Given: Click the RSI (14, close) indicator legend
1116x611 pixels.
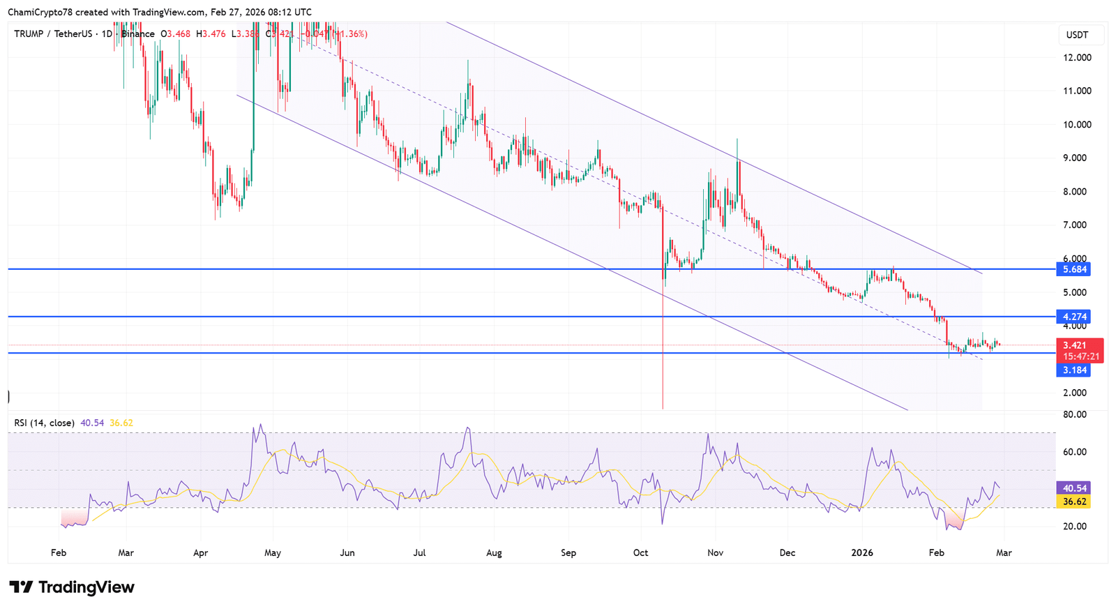Looking at the screenshot, I should (43, 423).
